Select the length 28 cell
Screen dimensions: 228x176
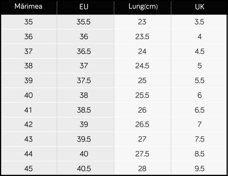pyautogui.click(x=142, y=168)
